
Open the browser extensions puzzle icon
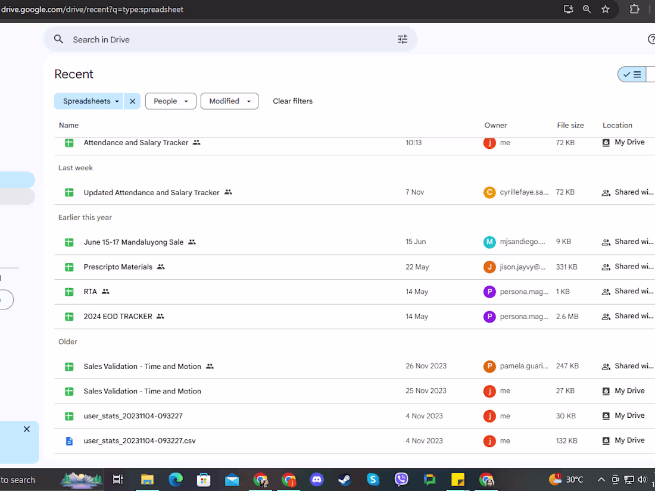pos(634,9)
